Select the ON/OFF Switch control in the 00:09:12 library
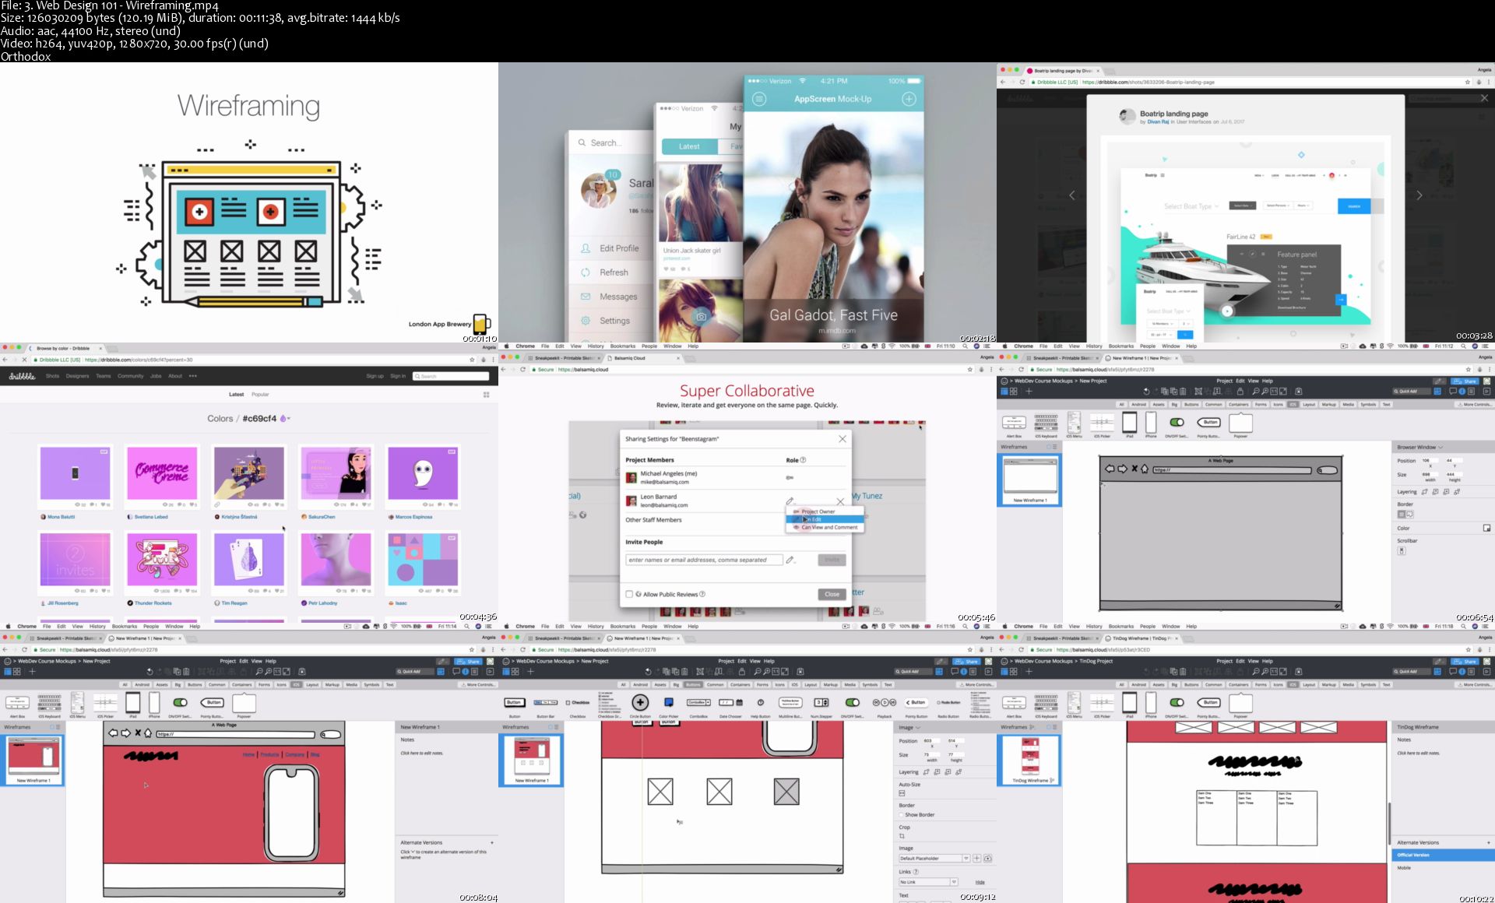 tap(853, 702)
